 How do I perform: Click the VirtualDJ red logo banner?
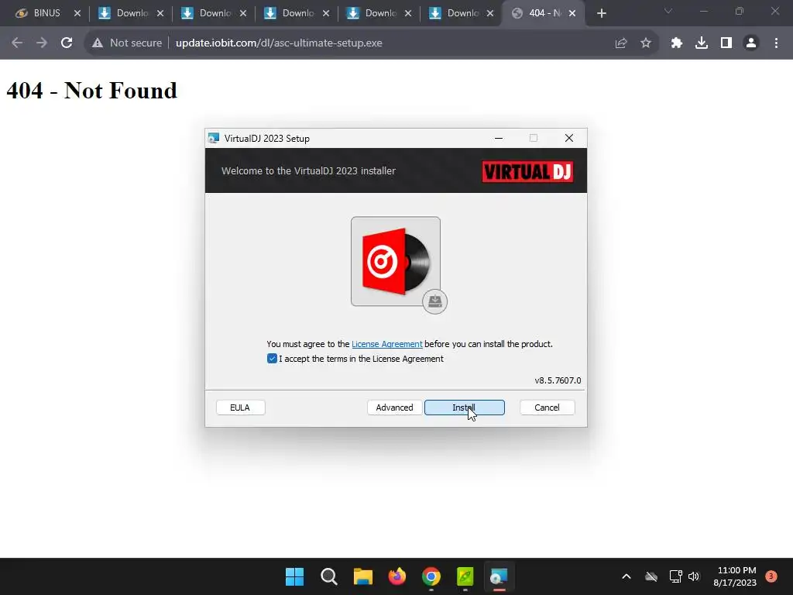point(527,171)
